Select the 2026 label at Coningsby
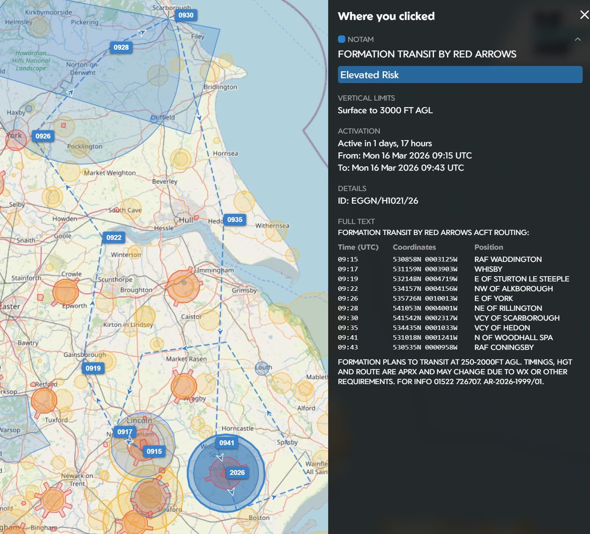The width and height of the screenshot is (590, 534). (237, 472)
